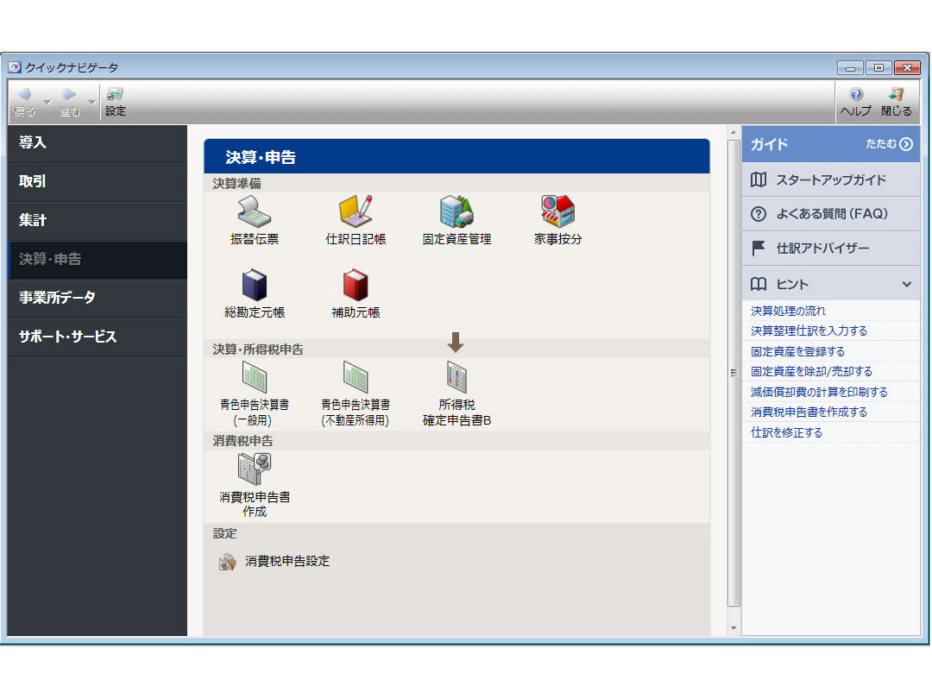The height and width of the screenshot is (699, 932).
Task: Click the main panel scrollbar thumb
Action: pyautogui.click(x=734, y=374)
